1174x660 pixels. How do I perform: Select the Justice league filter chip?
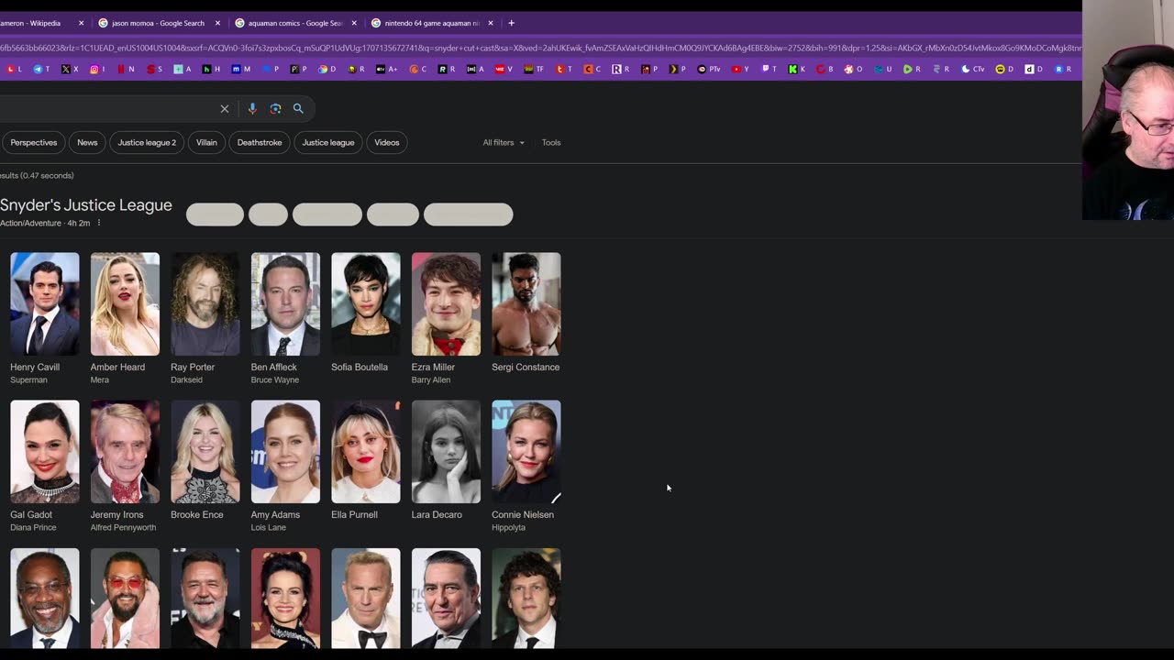(x=328, y=142)
